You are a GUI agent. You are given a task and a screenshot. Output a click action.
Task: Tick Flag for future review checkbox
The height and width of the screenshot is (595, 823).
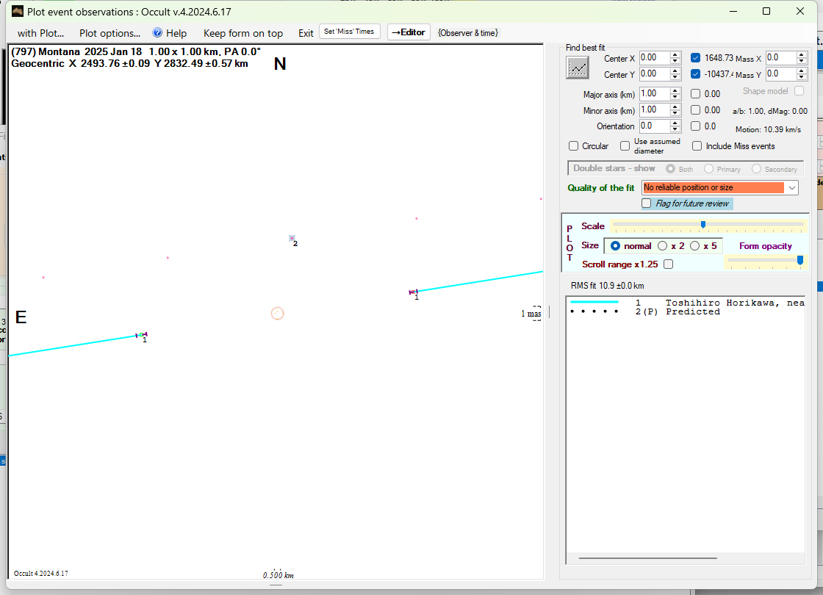647,203
